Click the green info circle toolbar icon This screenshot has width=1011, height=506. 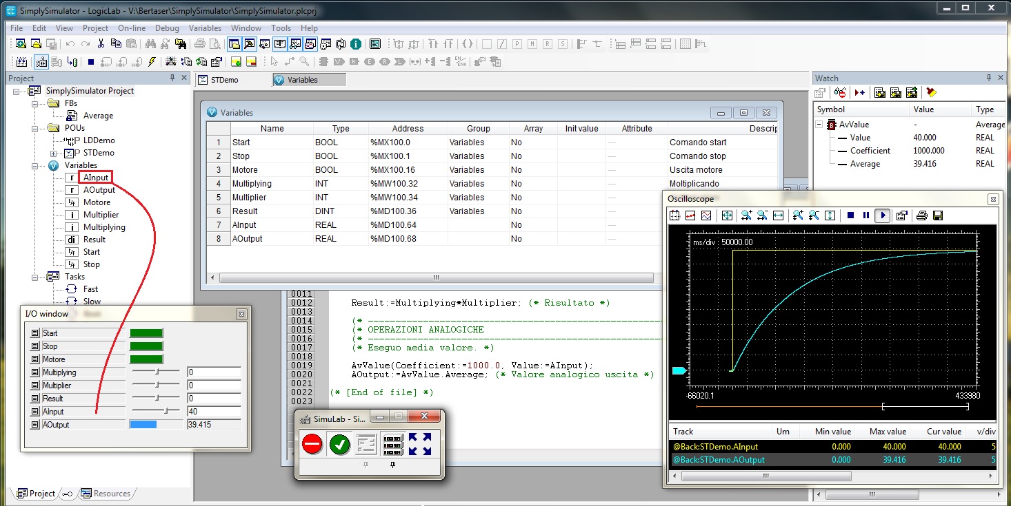tap(356, 44)
